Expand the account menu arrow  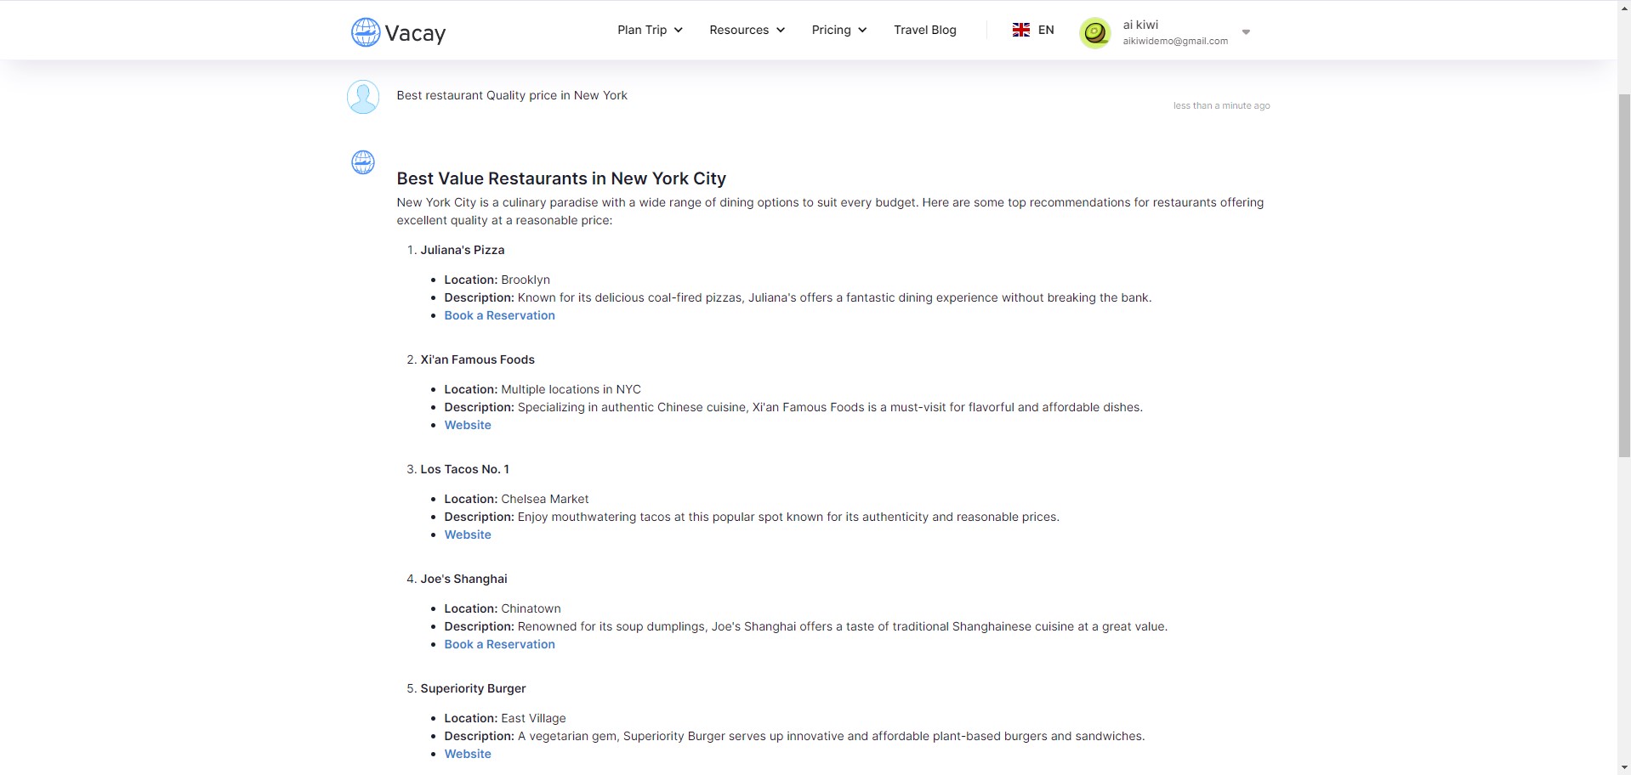pos(1246,32)
